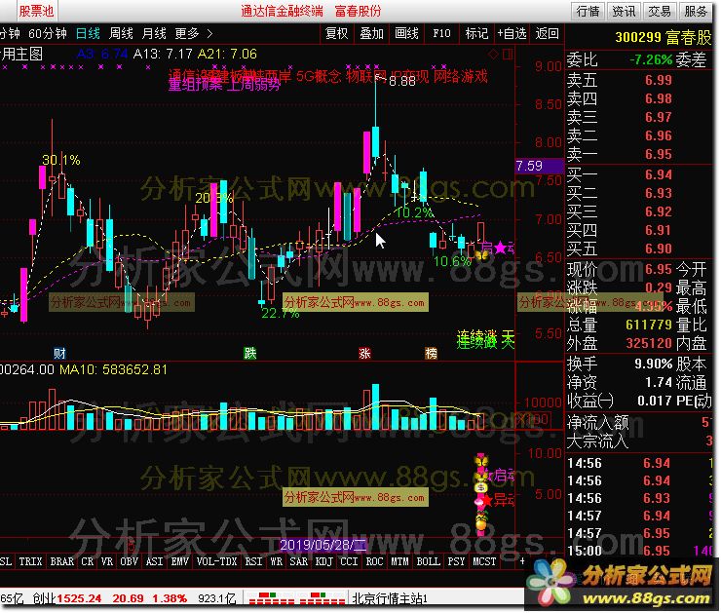Select the EMV indicator tab
The width and height of the screenshot is (721, 613).
pos(179,561)
